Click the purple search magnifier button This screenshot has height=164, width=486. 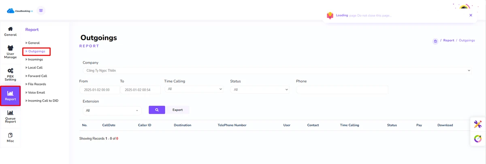click(157, 110)
